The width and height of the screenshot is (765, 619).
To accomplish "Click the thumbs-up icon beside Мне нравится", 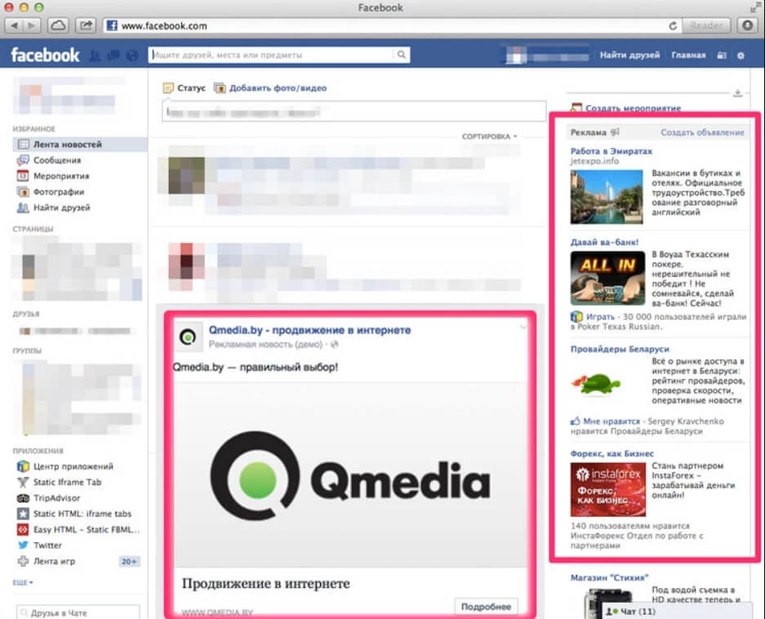I will 576,421.
